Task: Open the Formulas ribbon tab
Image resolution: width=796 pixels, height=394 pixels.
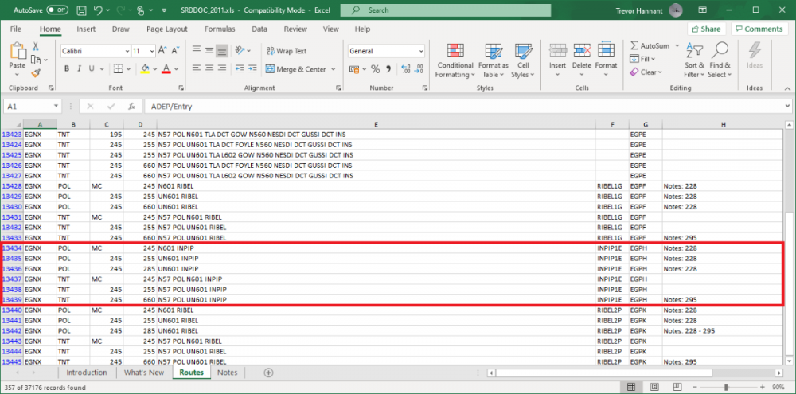Action: (220, 29)
